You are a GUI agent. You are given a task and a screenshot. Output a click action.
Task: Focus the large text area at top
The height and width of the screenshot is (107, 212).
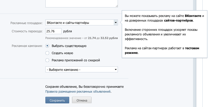pos(82,3)
